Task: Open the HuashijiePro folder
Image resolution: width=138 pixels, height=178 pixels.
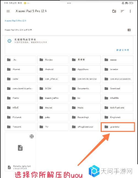Action: [x=53, y=98]
